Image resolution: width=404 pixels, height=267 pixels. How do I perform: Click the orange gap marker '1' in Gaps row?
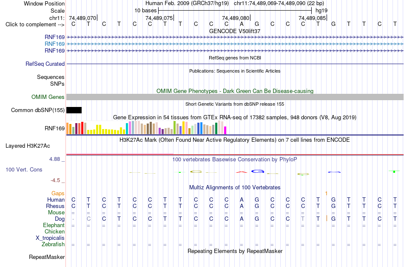click(326, 193)
